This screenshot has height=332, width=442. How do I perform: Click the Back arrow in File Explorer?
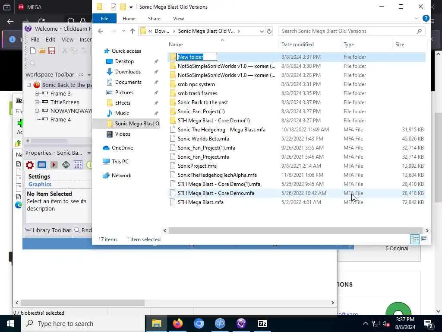(x=101, y=31)
